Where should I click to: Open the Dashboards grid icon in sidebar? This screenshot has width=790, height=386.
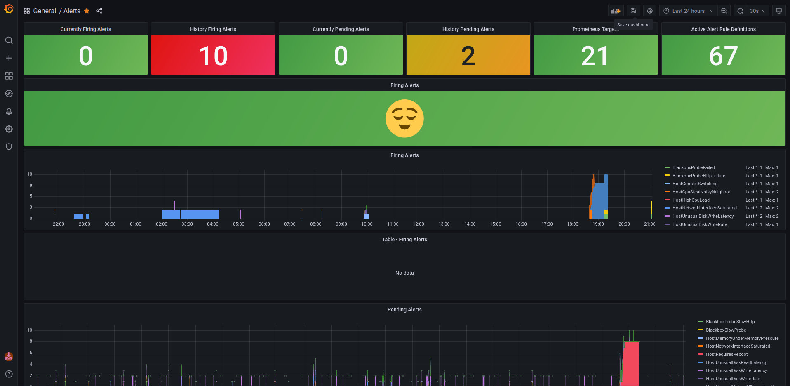click(x=9, y=76)
